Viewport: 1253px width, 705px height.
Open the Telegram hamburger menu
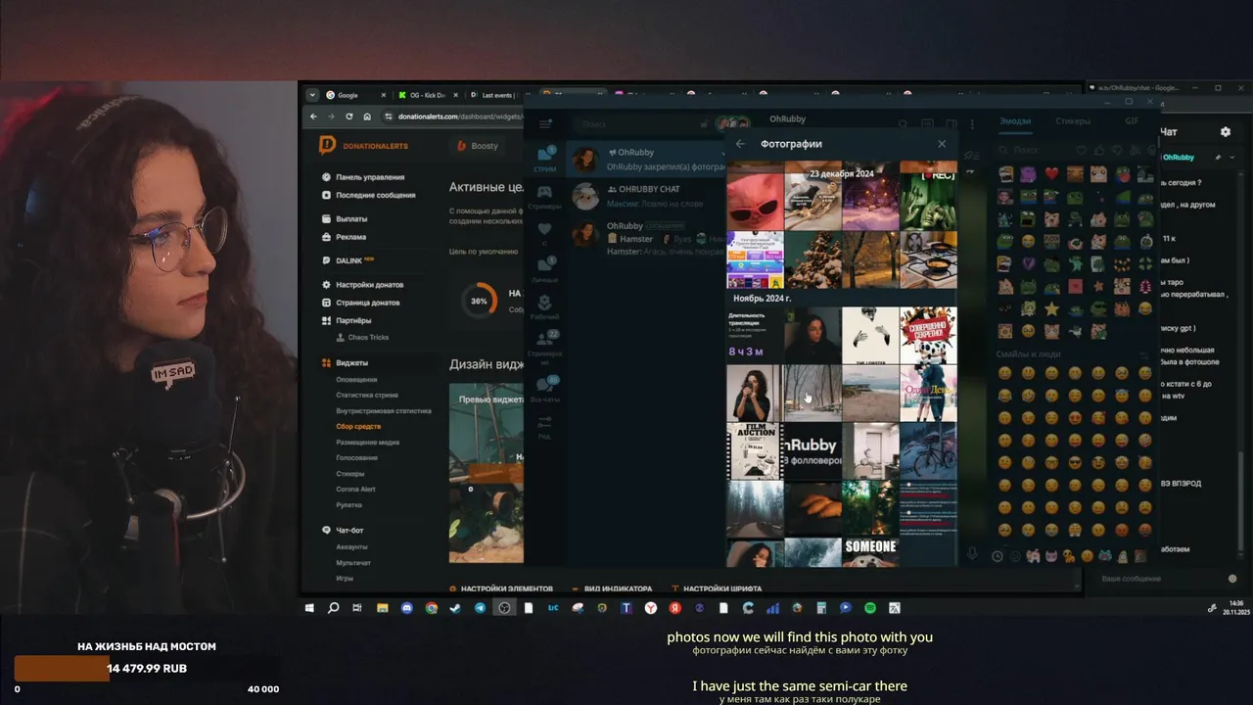coord(545,123)
